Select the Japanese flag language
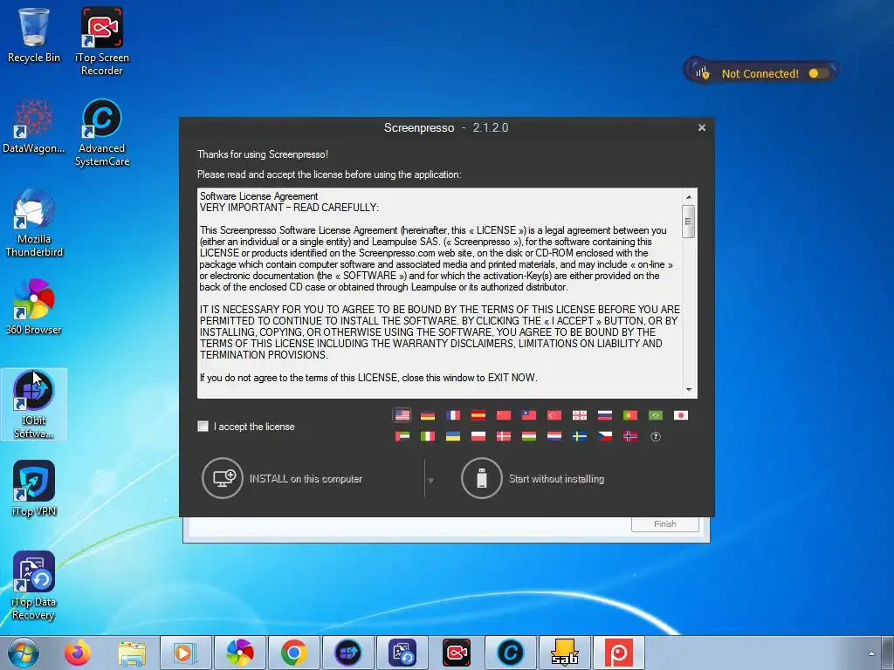894x670 pixels. click(x=681, y=415)
